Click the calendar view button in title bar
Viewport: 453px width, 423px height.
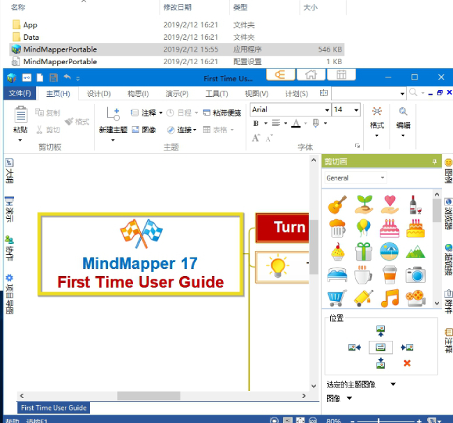(x=341, y=75)
